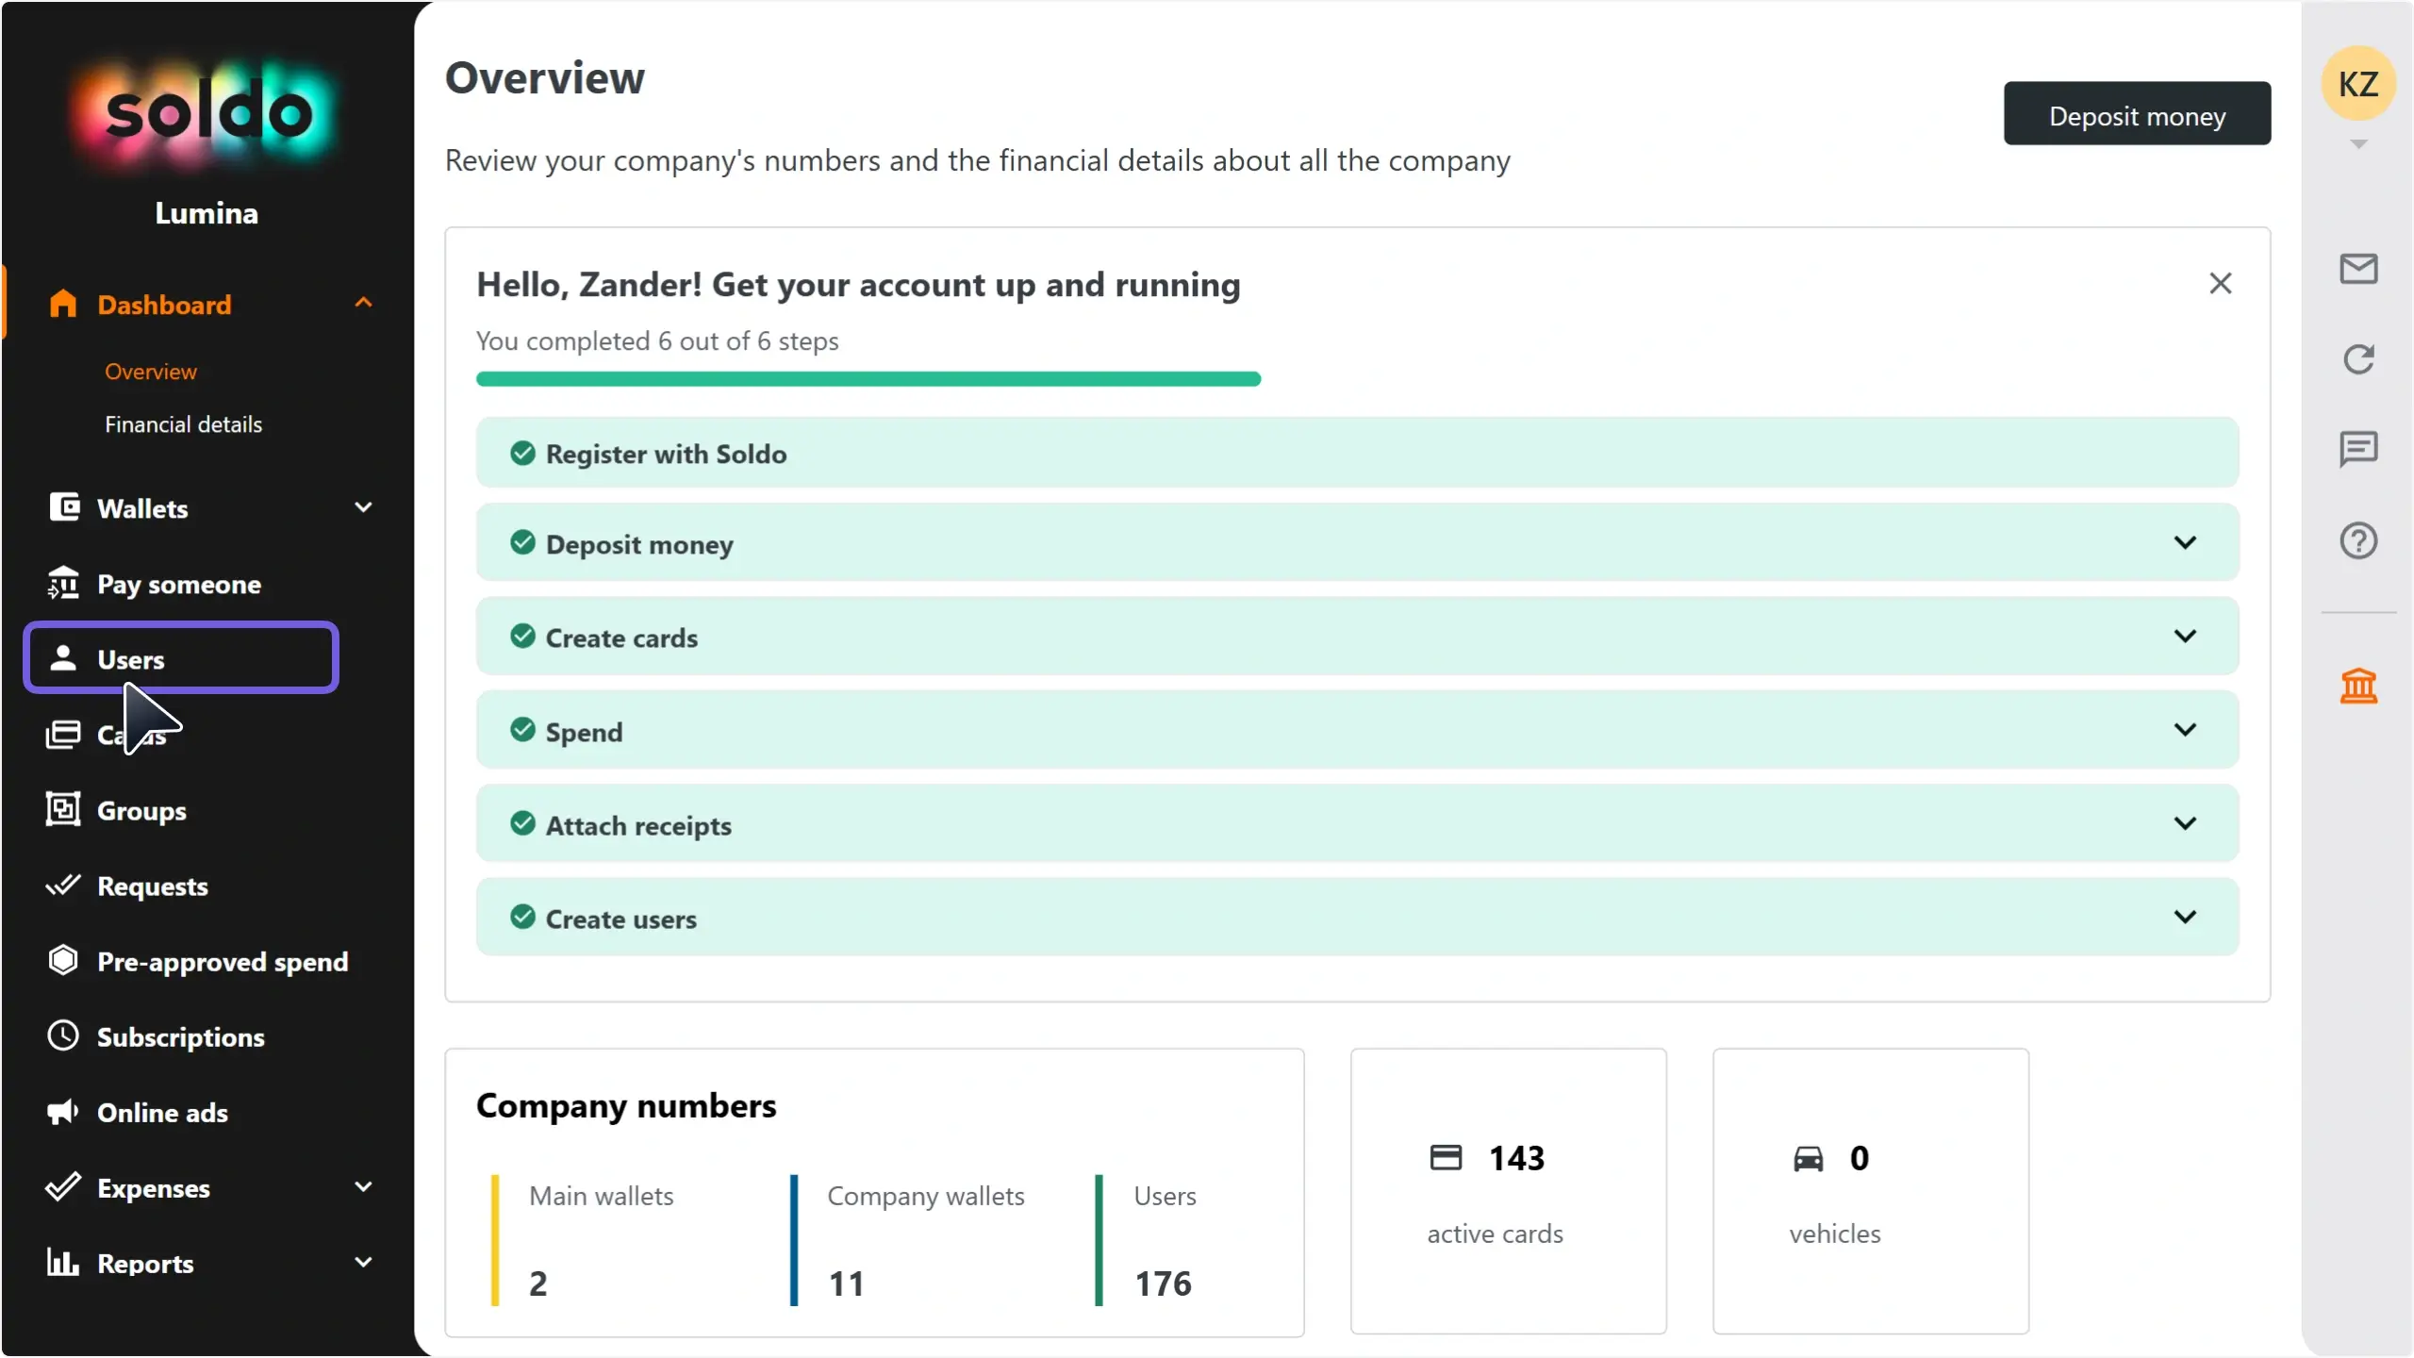The height and width of the screenshot is (1358, 2414).
Task: Click the Spend step green checkmark
Action: (x=522, y=730)
